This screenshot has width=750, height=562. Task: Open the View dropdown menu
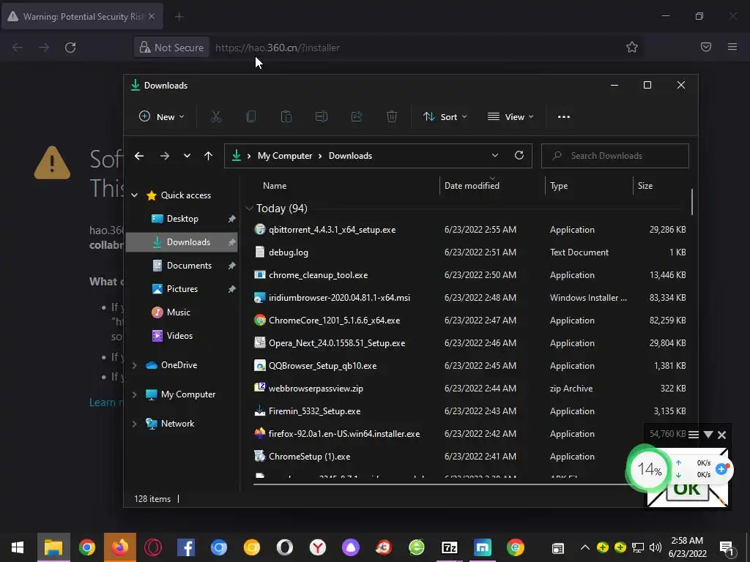click(510, 116)
